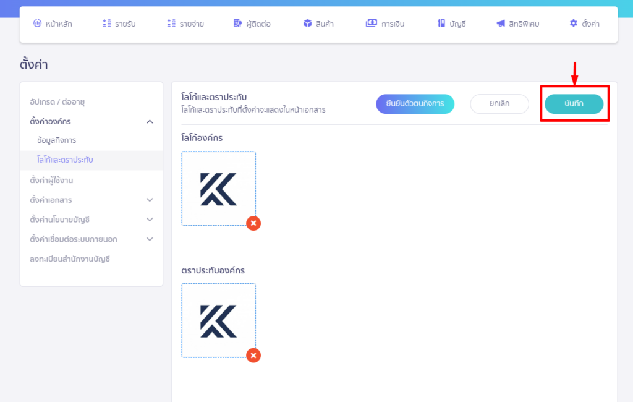Open ข้อมูลกิจการ in the sidebar
The height and width of the screenshot is (402, 633).
(57, 140)
